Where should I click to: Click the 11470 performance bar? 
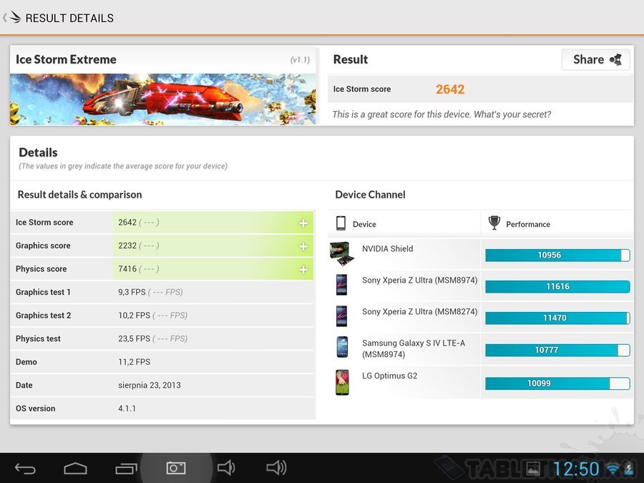point(557,318)
